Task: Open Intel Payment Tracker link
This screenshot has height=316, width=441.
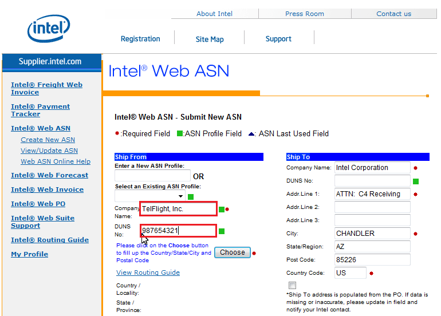Action: [x=40, y=110]
